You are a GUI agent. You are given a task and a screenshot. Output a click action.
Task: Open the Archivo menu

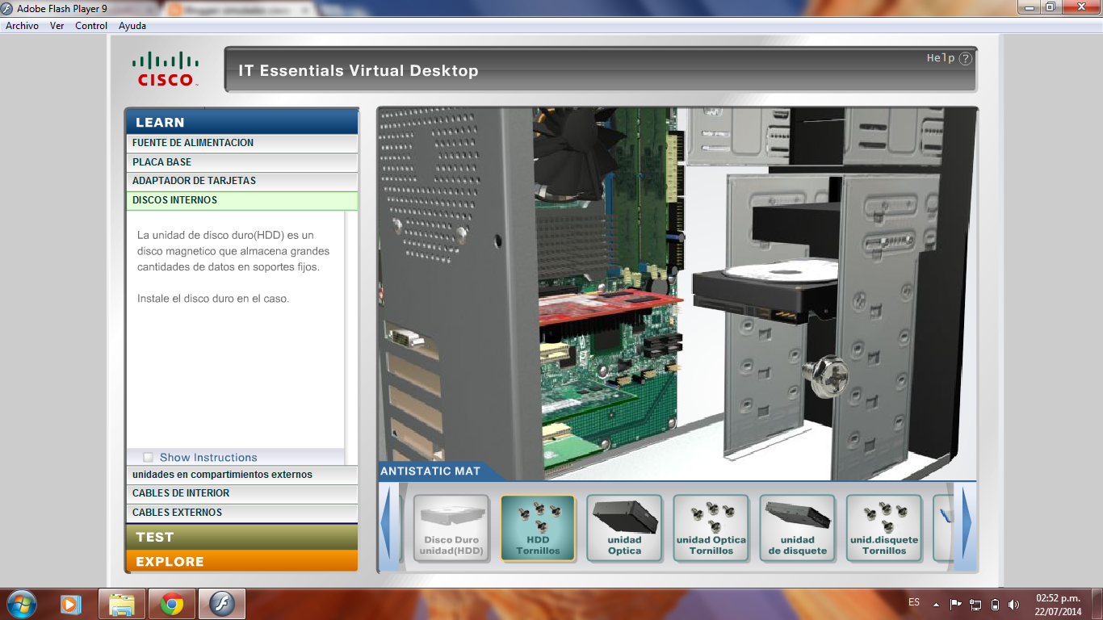[21, 25]
